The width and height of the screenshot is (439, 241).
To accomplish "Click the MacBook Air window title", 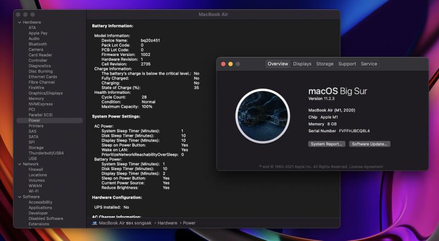I will pyautogui.click(x=213, y=14).
